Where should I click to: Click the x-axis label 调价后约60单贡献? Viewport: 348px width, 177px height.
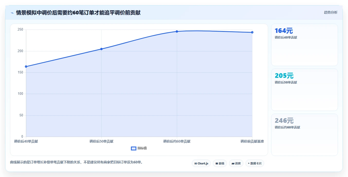(177, 141)
